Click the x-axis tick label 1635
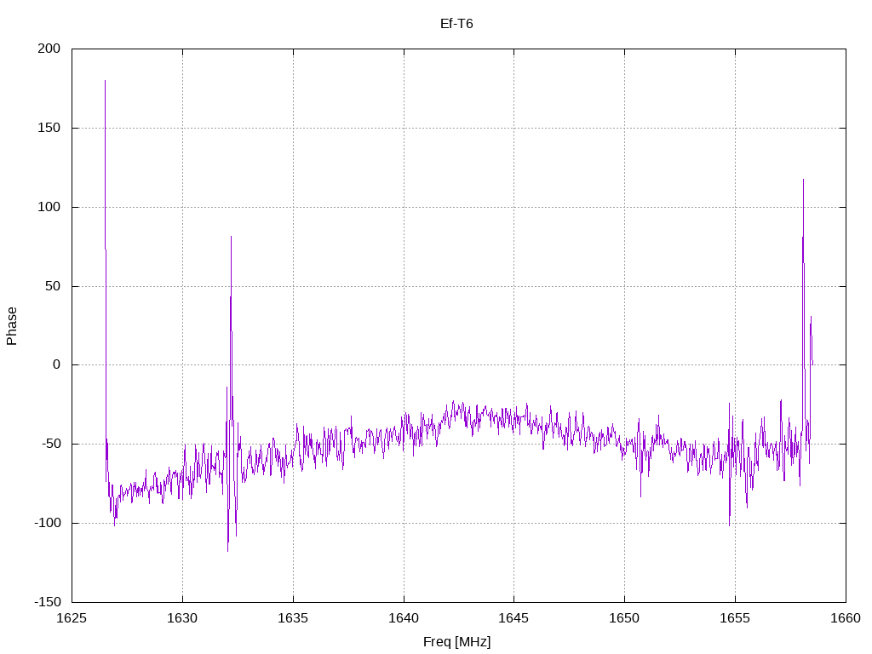Viewport: 872px width, 654px height. [x=293, y=618]
